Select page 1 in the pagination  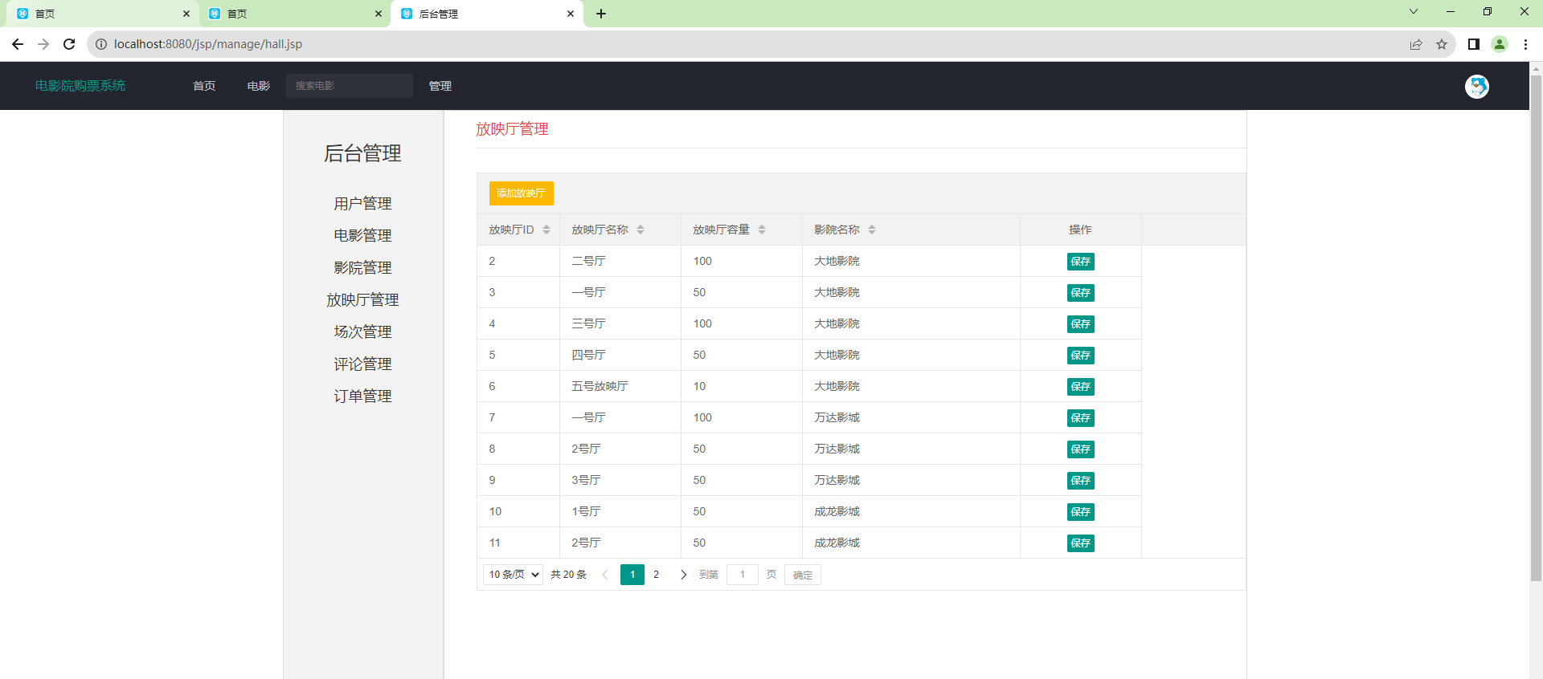(x=632, y=575)
